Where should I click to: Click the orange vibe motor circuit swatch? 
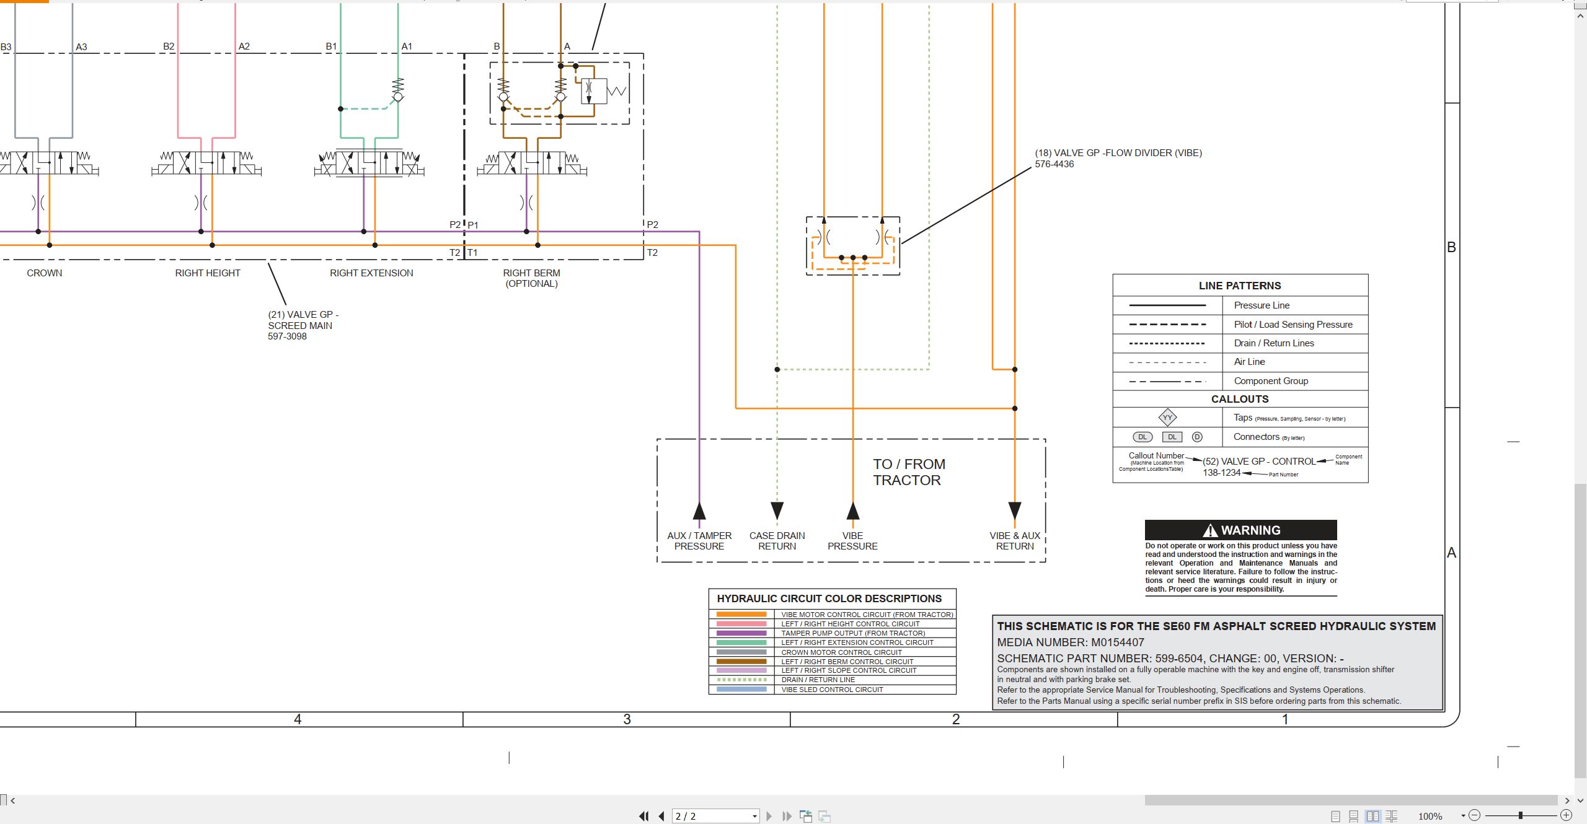point(741,615)
